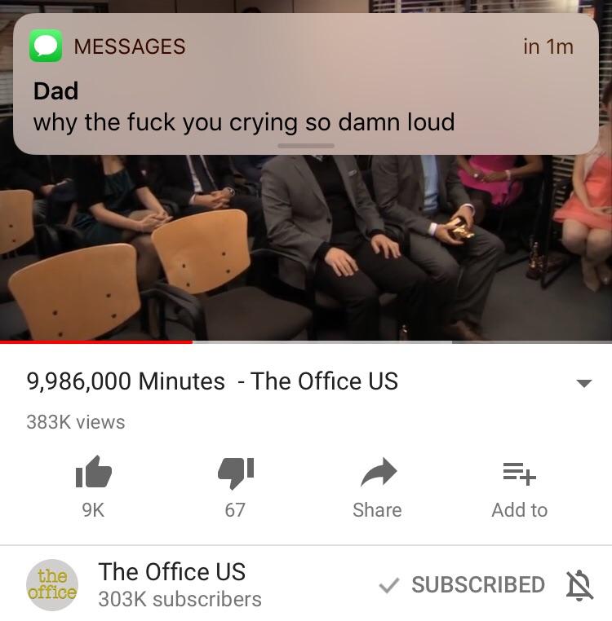Open the green Messages app icon
This screenshot has height=621, width=612.
pyautogui.click(x=46, y=46)
